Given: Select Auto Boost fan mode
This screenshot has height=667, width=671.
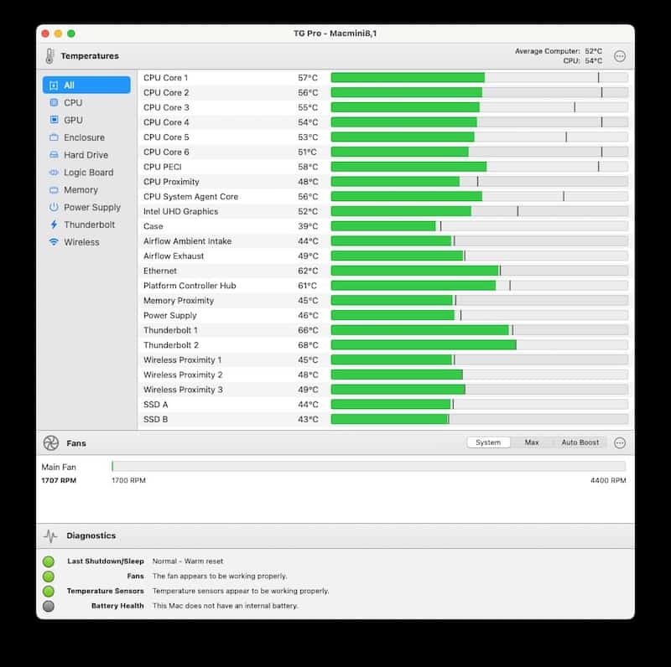Looking at the screenshot, I should click(580, 442).
